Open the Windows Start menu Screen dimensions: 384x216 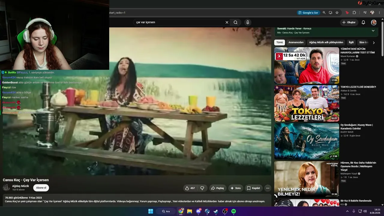tap(151, 211)
